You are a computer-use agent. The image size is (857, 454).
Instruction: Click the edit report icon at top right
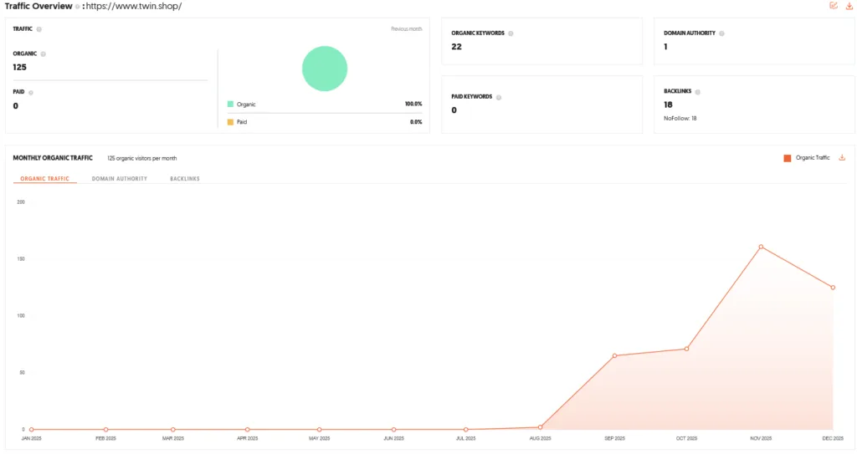tap(834, 6)
